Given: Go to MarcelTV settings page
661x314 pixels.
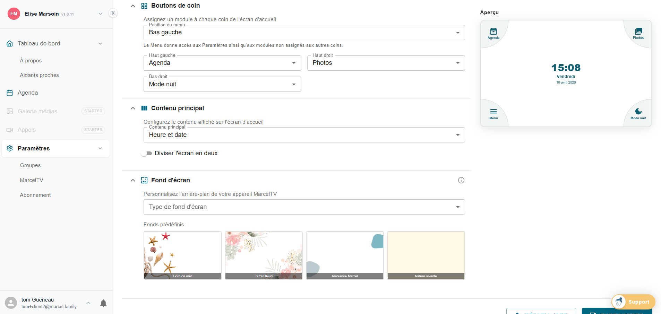Looking at the screenshot, I should tap(32, 180).
